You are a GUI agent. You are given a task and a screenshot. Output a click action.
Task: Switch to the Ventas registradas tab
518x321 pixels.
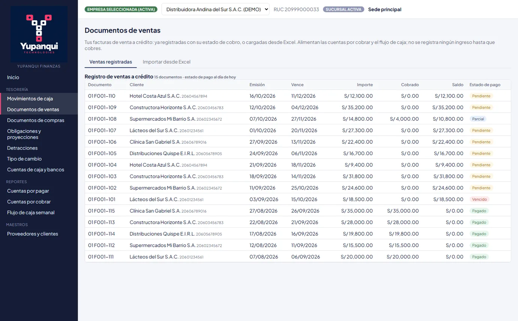(x=111, y=62)
